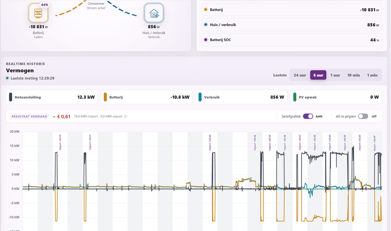Enable the All-in prijzen toggle

point(363,116)
